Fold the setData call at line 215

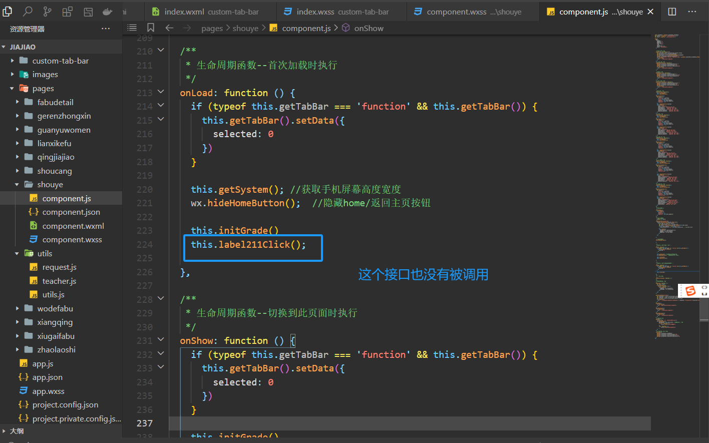161,119
